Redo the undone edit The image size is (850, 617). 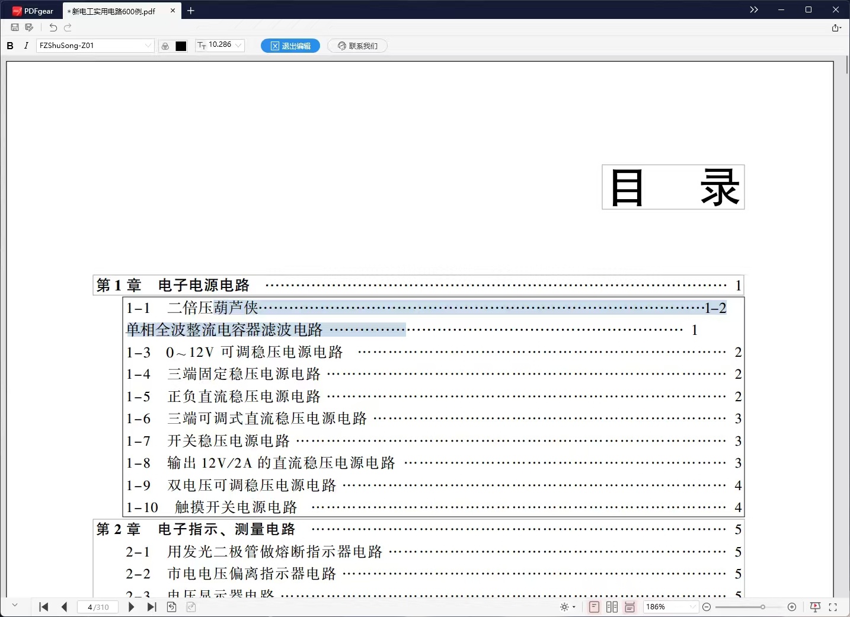[x=68, y=27]
